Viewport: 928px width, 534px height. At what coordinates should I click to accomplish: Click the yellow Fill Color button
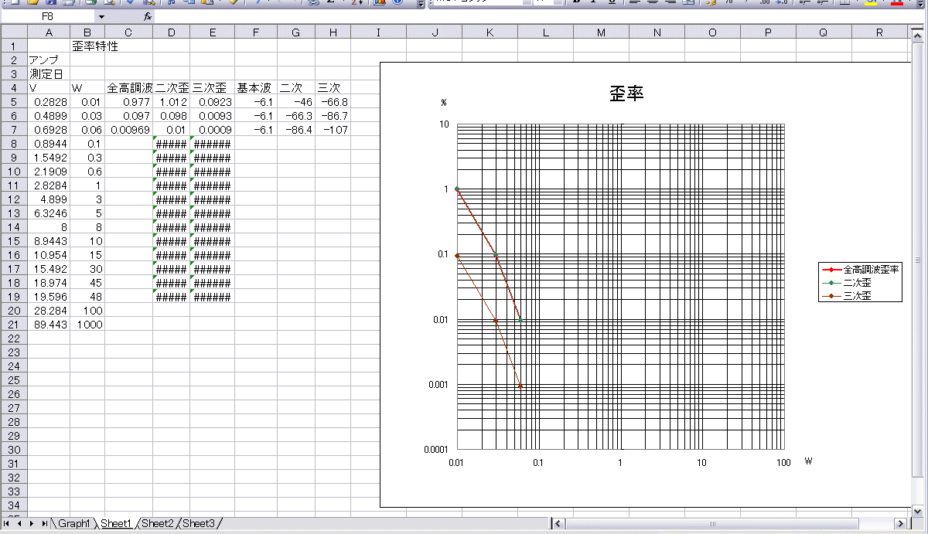870,2
